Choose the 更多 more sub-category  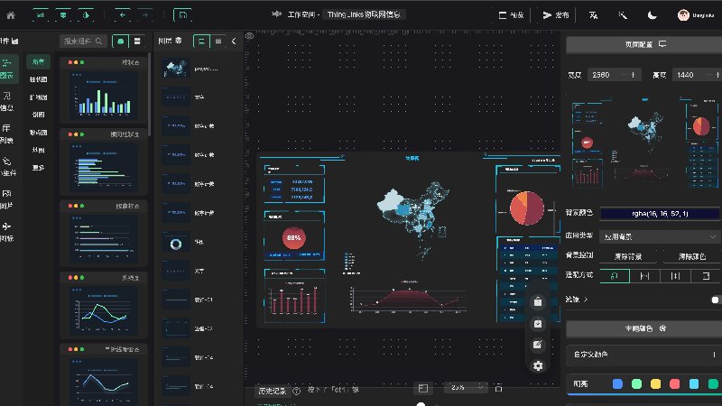pyautogui.click(x=38, y=168)
